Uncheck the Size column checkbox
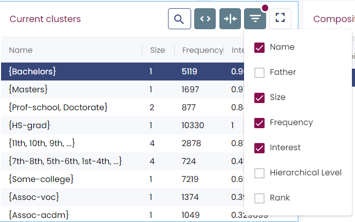The image size is (355, 222). [259, 97]
